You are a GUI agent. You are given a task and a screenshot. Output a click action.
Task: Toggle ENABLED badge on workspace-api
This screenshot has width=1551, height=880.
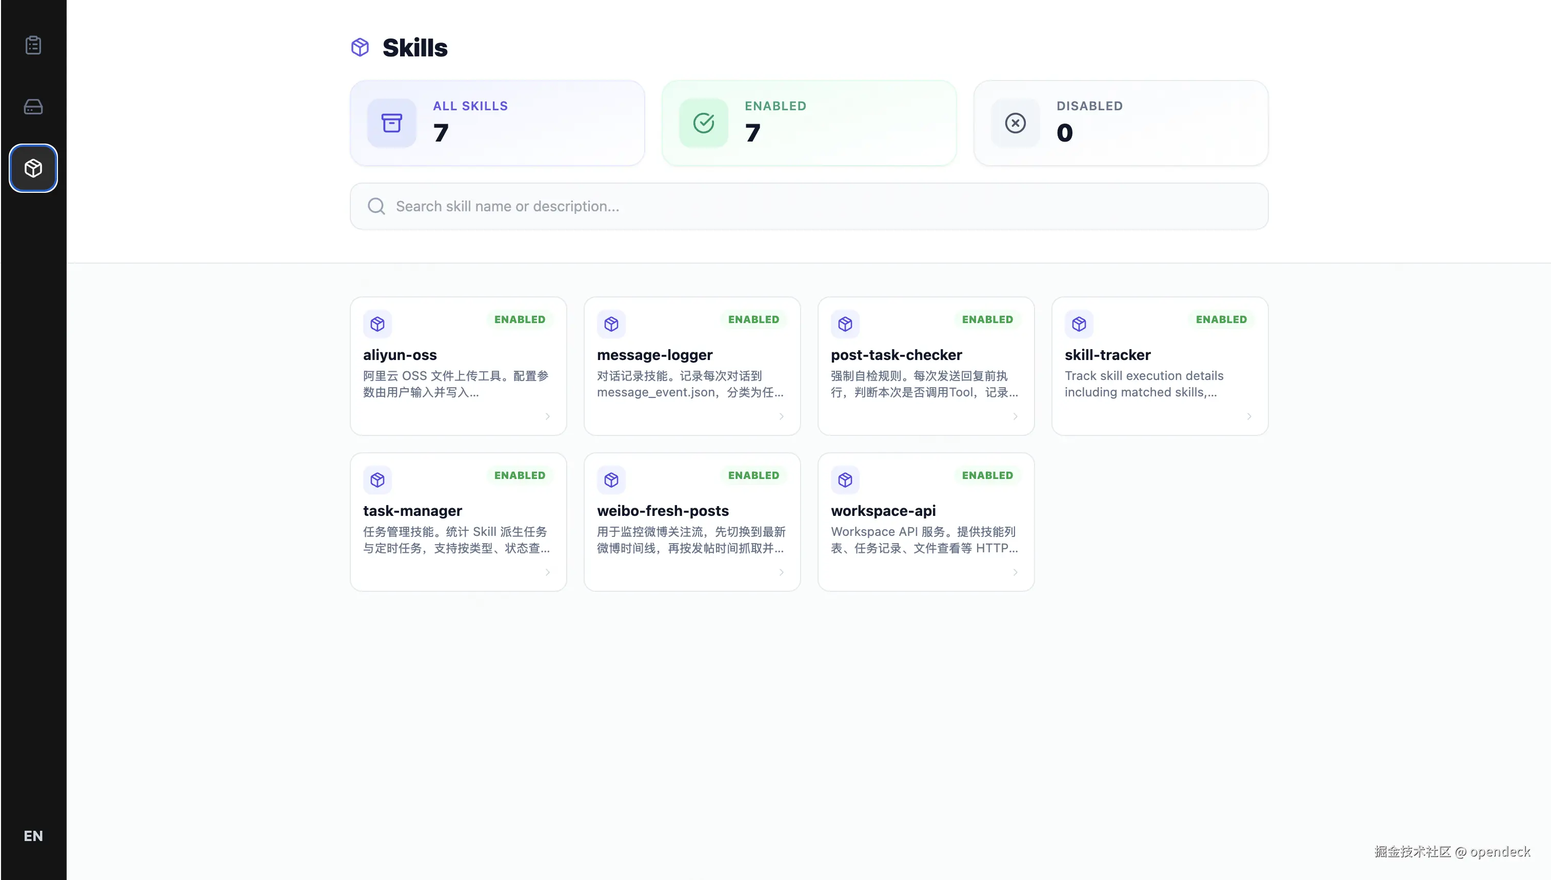point(987,475)
